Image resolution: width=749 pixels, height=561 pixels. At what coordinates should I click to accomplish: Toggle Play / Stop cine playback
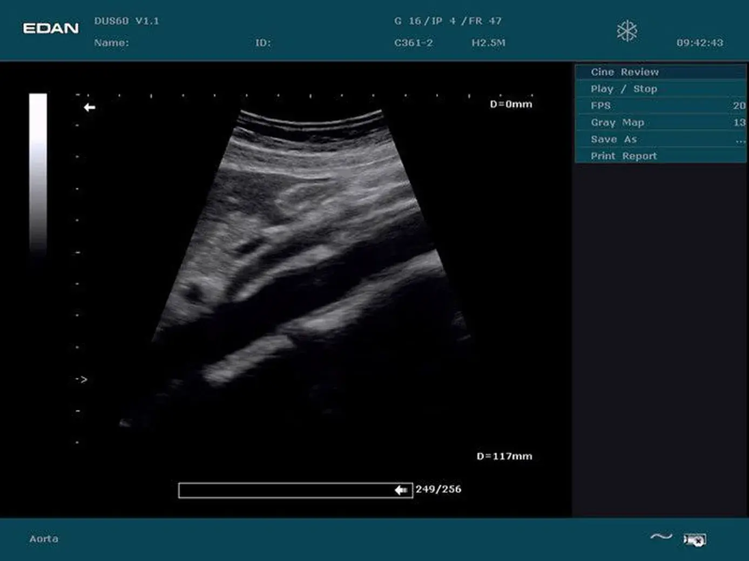coord(660,88)
